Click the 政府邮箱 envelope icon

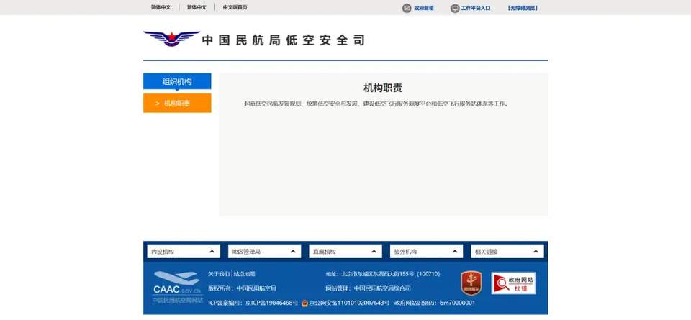point(407,8)
